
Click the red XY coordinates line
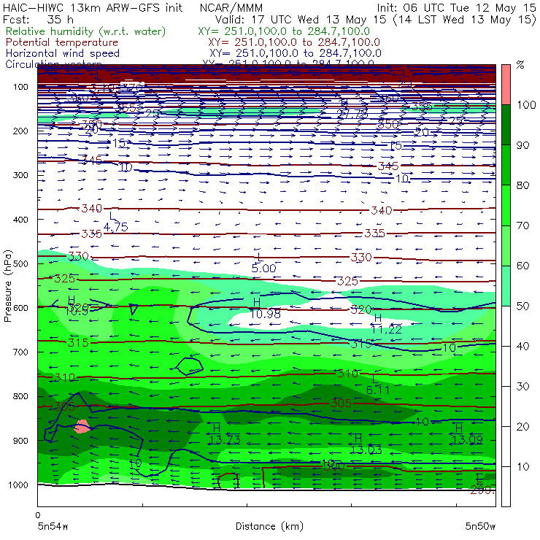click(x=294, y=42)
